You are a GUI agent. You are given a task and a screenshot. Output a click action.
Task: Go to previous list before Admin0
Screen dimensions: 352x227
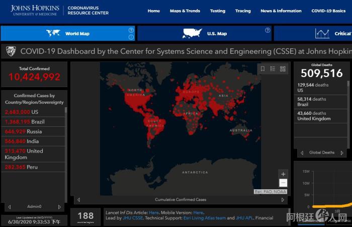(x=9, y=207)
